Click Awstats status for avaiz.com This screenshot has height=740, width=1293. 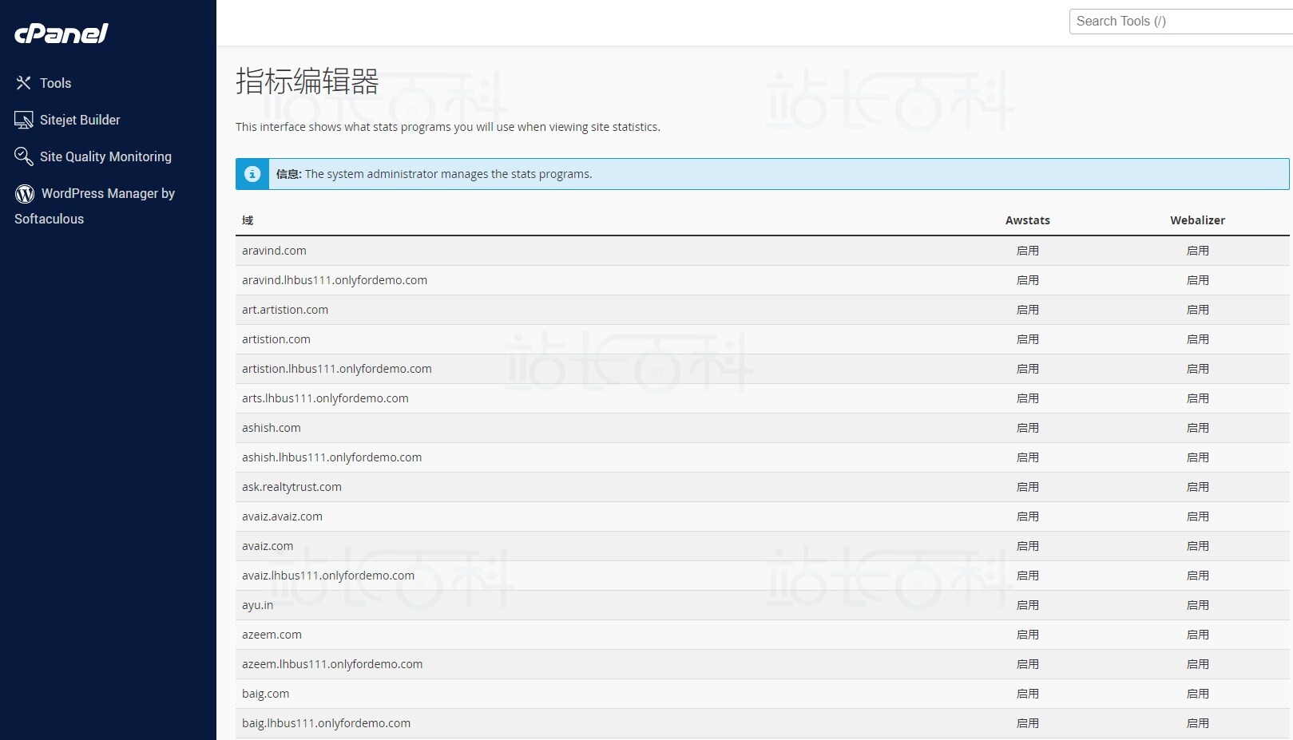click(1028, 546)
